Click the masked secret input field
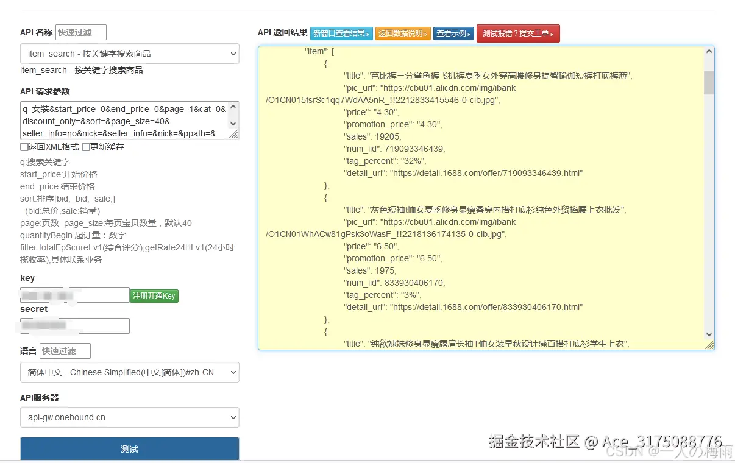735x463 pixels. point(74,325)
